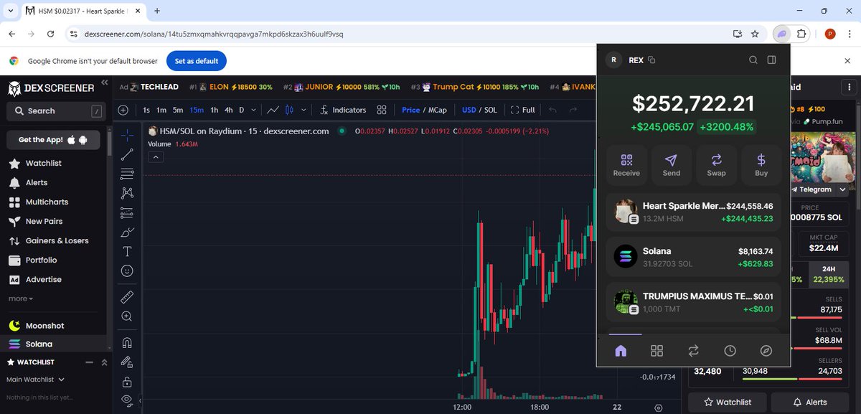The height and width of the screenshot is (414, 861).
Task: Switch chart to 1s timeframe
Action: 146,110
